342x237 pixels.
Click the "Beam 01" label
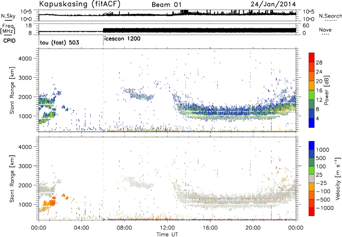tap(166, 5)
